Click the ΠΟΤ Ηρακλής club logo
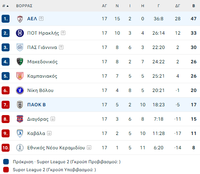This screenshot has width=200, height=174. (x=20, y=33)
